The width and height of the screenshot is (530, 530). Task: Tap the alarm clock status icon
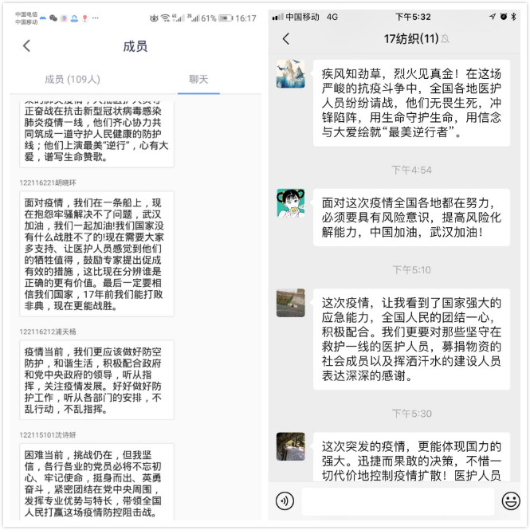click(x=503, y=16)
